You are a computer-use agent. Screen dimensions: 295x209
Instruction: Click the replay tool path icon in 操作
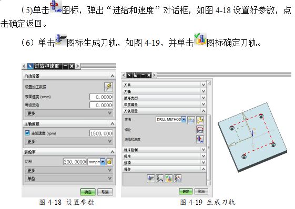[159, 179]
